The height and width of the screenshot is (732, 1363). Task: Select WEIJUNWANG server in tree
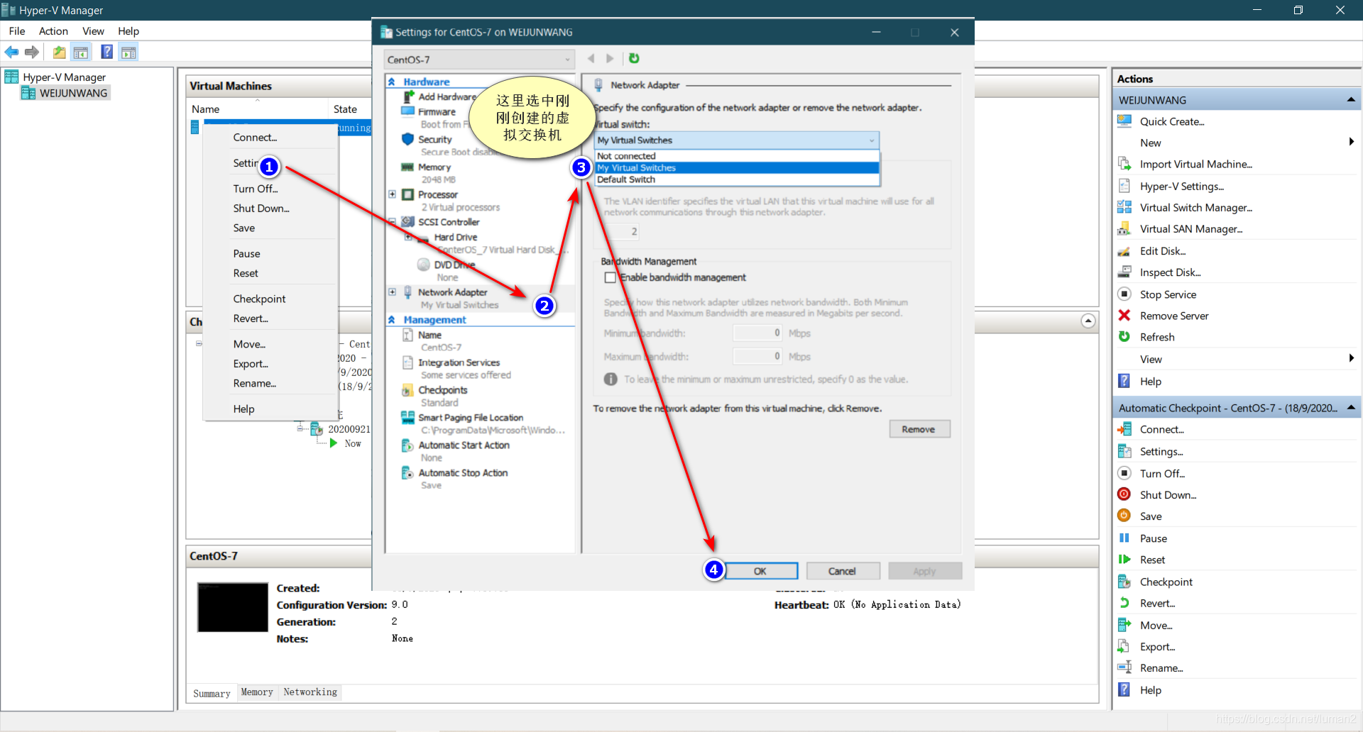[65, 93]
